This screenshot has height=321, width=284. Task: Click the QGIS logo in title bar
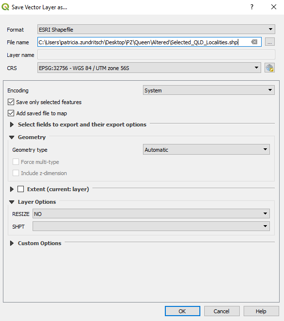5,7
